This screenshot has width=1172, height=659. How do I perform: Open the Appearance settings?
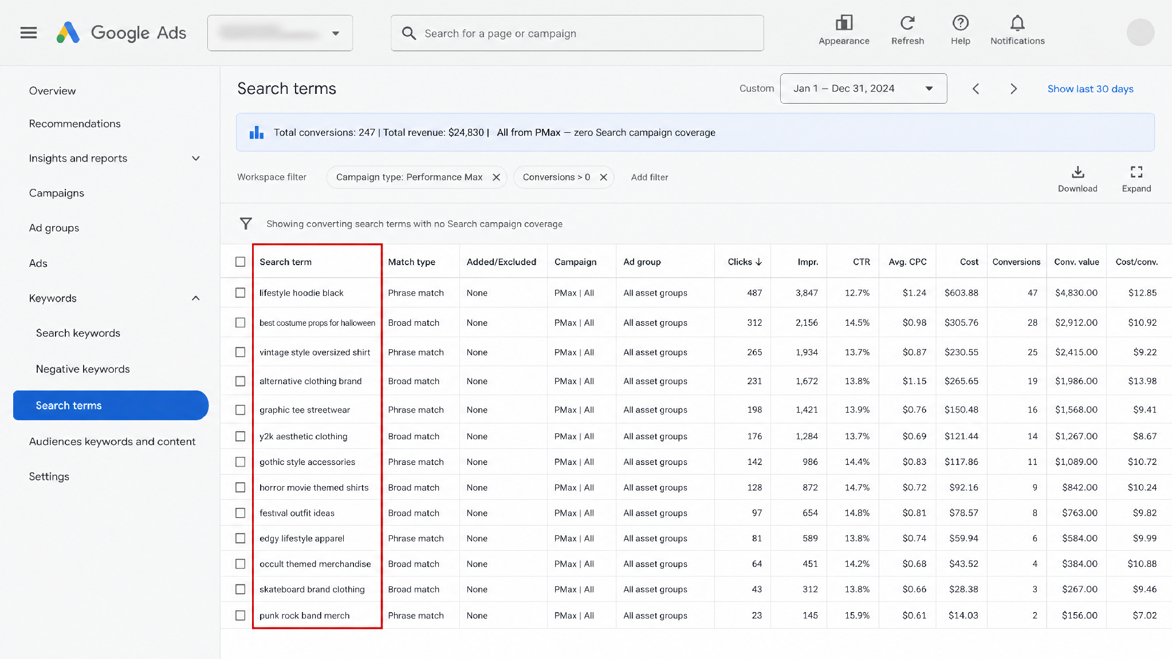point(844,30)
